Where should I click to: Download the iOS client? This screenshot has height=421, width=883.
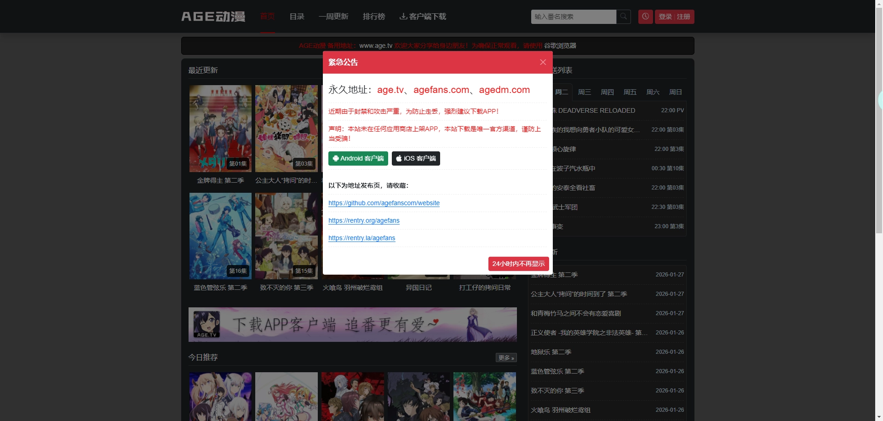point(416,158)
